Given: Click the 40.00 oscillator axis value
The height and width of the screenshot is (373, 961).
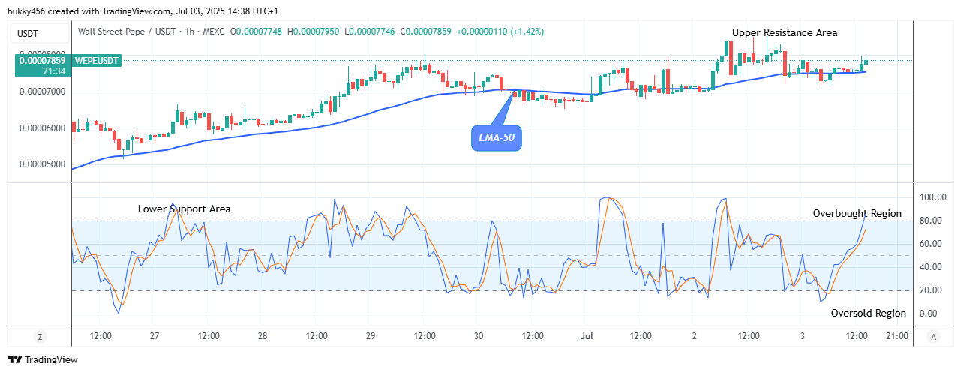Looking at the screenshot, I should (932, 267).
